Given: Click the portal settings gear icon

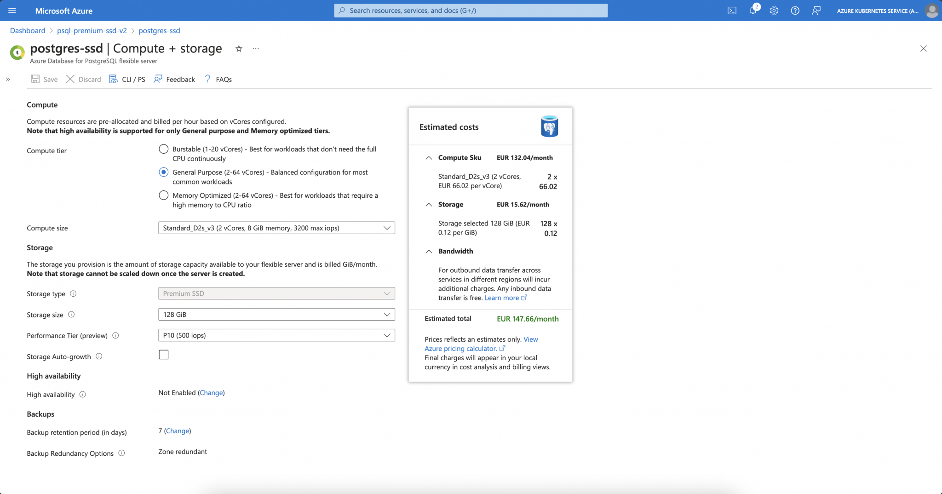Looking at the screenshot, I should coord(774,10).
